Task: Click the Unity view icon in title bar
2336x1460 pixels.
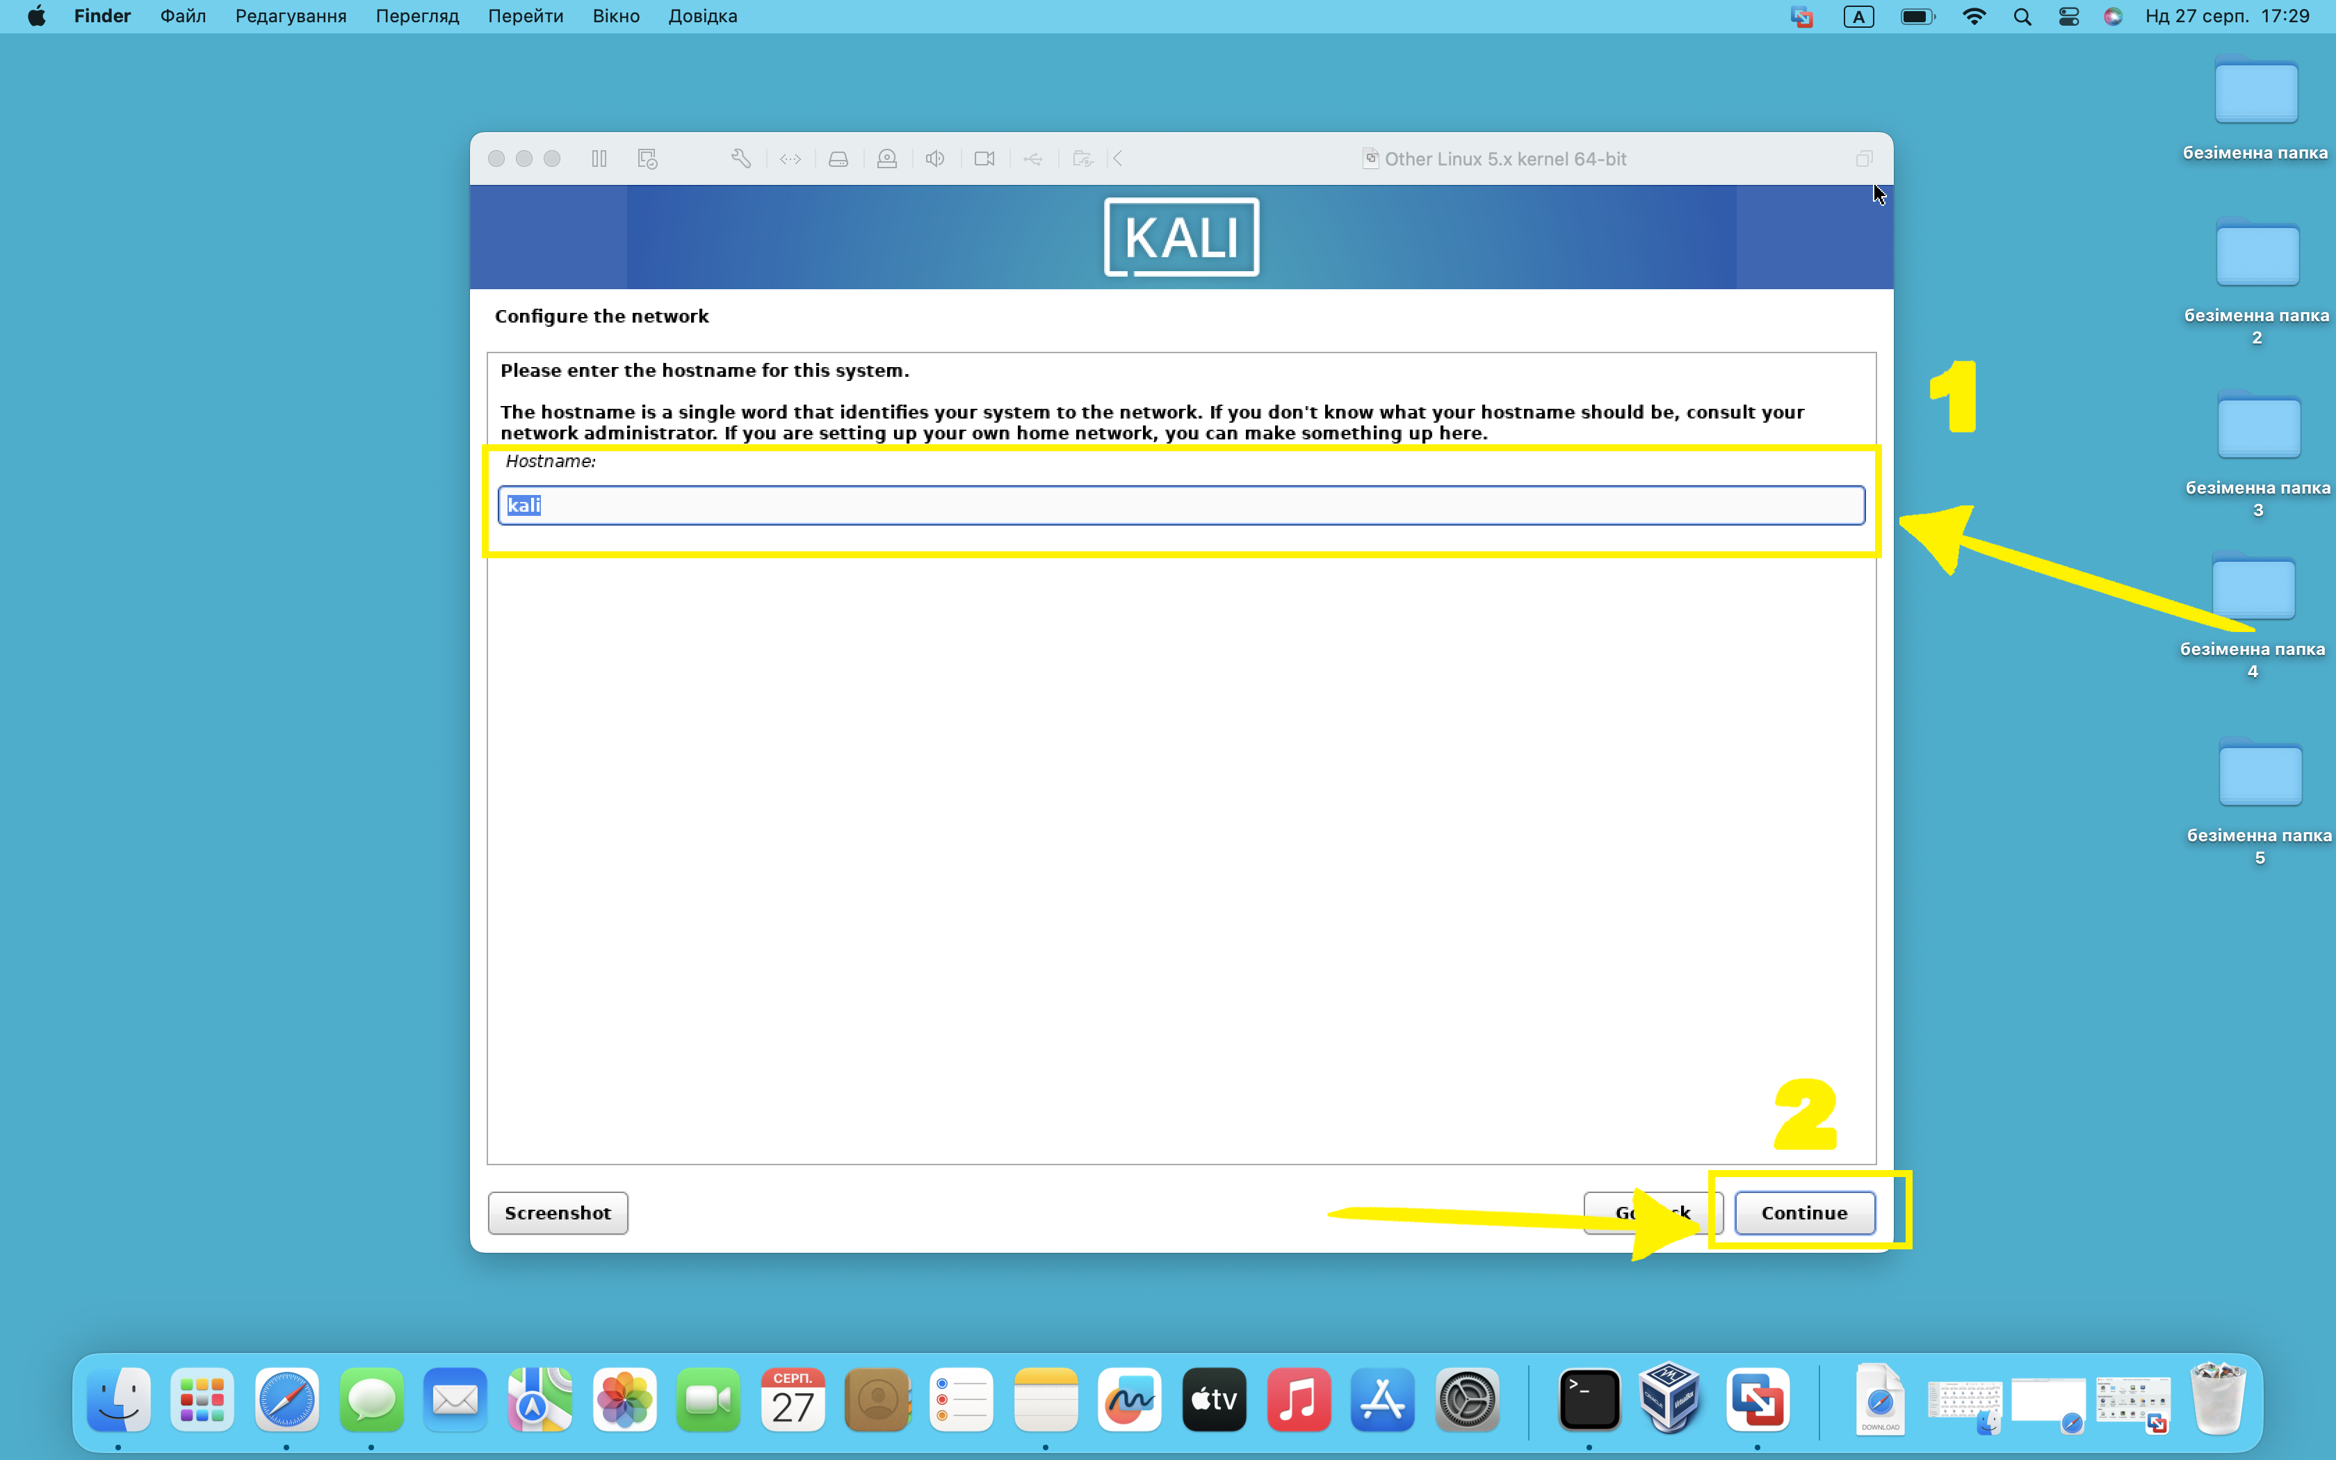Action: pos(1863,159)
